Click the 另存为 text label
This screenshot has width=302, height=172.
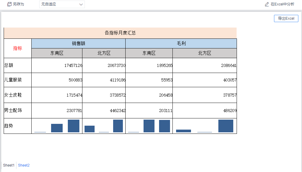click(x=19, y=4)
